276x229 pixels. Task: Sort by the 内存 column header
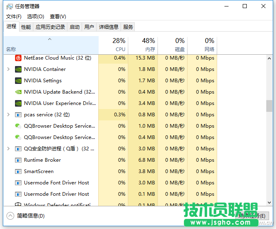(x=143, y=45)
